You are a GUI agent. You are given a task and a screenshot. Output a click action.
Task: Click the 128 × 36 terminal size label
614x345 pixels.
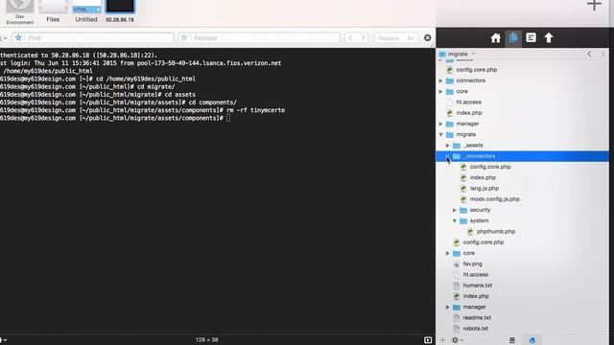[207, 340]
